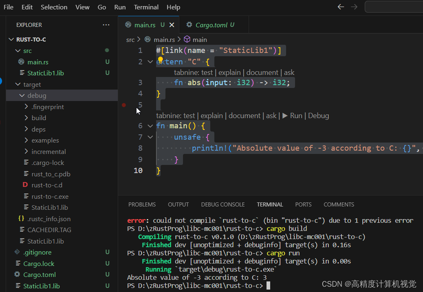Viewport: 423px width, 292px height.
Task: Click the gear icon on Cargo.toml tab
Action: click(189, 24)
